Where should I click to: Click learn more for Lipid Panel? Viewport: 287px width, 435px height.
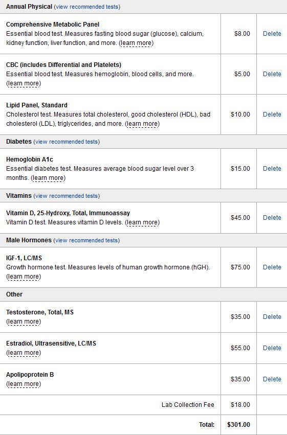pyautogui.click(x=142, y=124)
